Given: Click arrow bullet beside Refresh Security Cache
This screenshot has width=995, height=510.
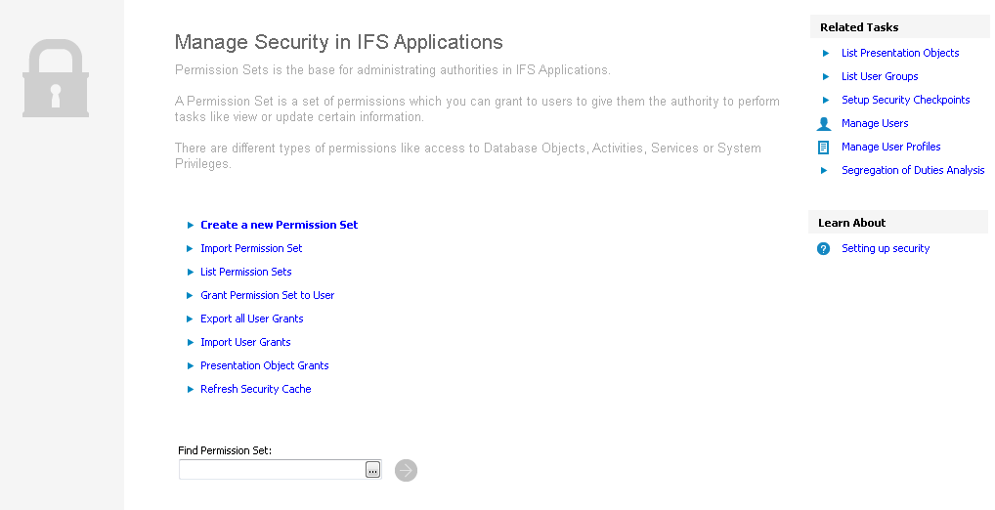Looking at the screenshot, I should click(x=191, y=390).
